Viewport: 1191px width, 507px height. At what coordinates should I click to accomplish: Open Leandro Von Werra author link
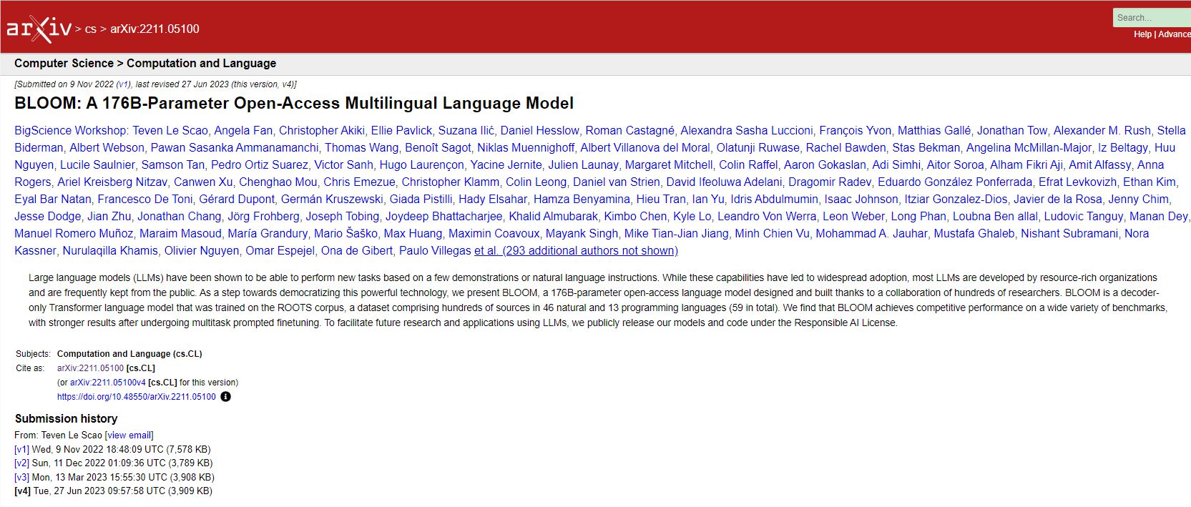(x=767, y=216)
